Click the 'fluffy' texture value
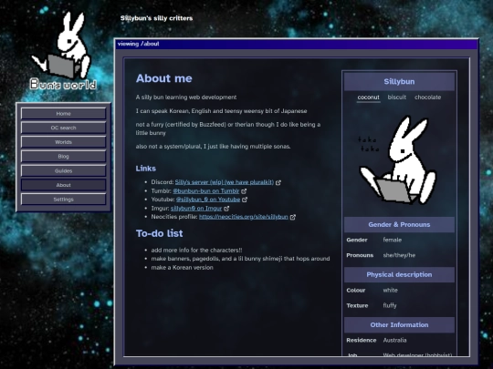493x369 pixels. click(390, 305)
